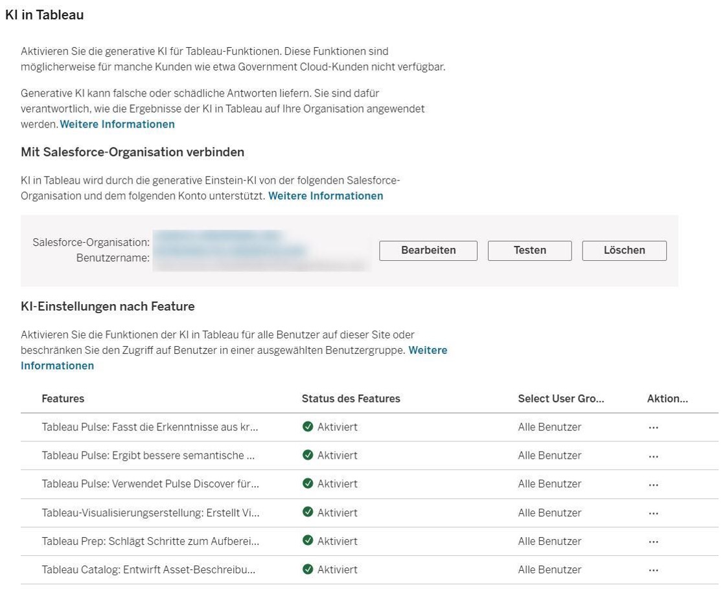Click green Aktiviert checkmark for Tableau Catalog
The width and height of the screenshot is (727, 594).
(x=308, y=569)
